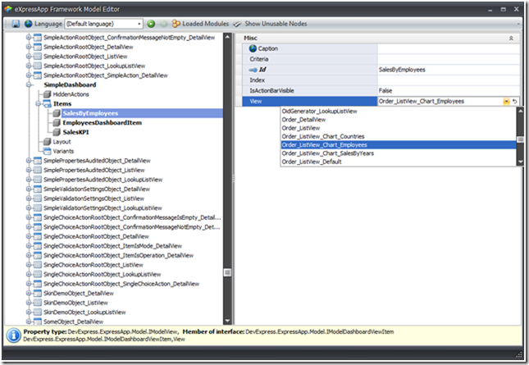Open the Language combo box
Viewport: 529px width, 365px height.
103,24
